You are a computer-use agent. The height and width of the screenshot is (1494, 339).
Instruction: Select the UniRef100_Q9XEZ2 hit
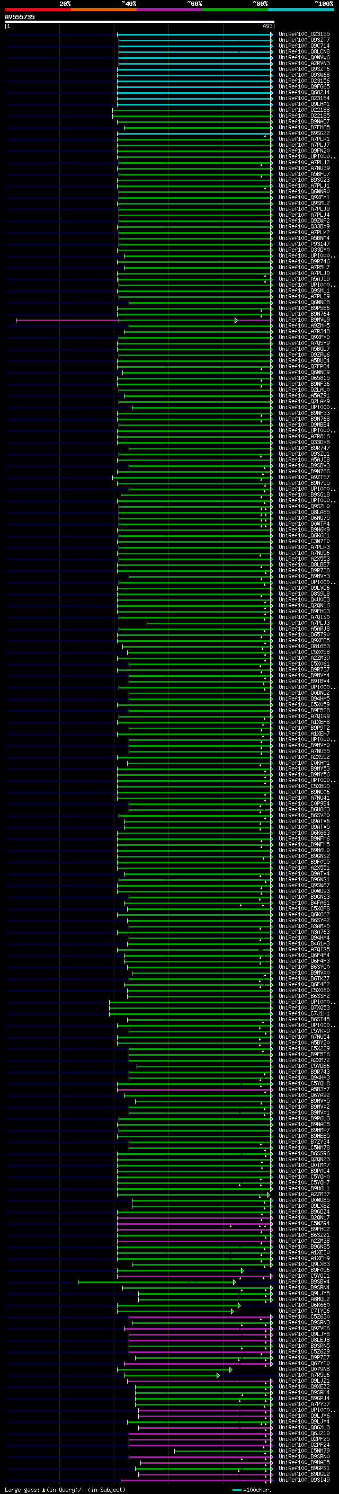[304, 1387]
